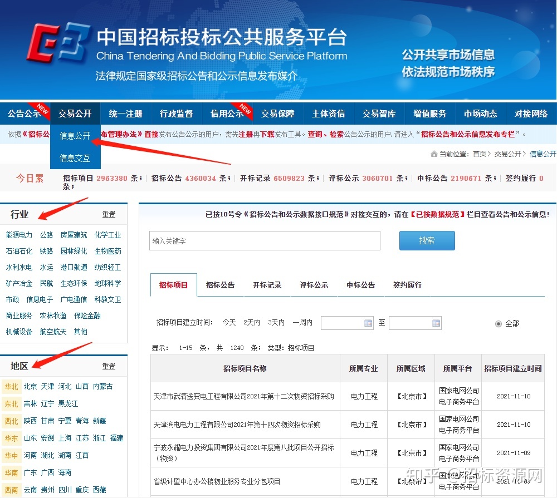The width and height of the screenshot is (557, 498).
Task: Select the 石油石化 industry
Action: click(x=19, y=251)
